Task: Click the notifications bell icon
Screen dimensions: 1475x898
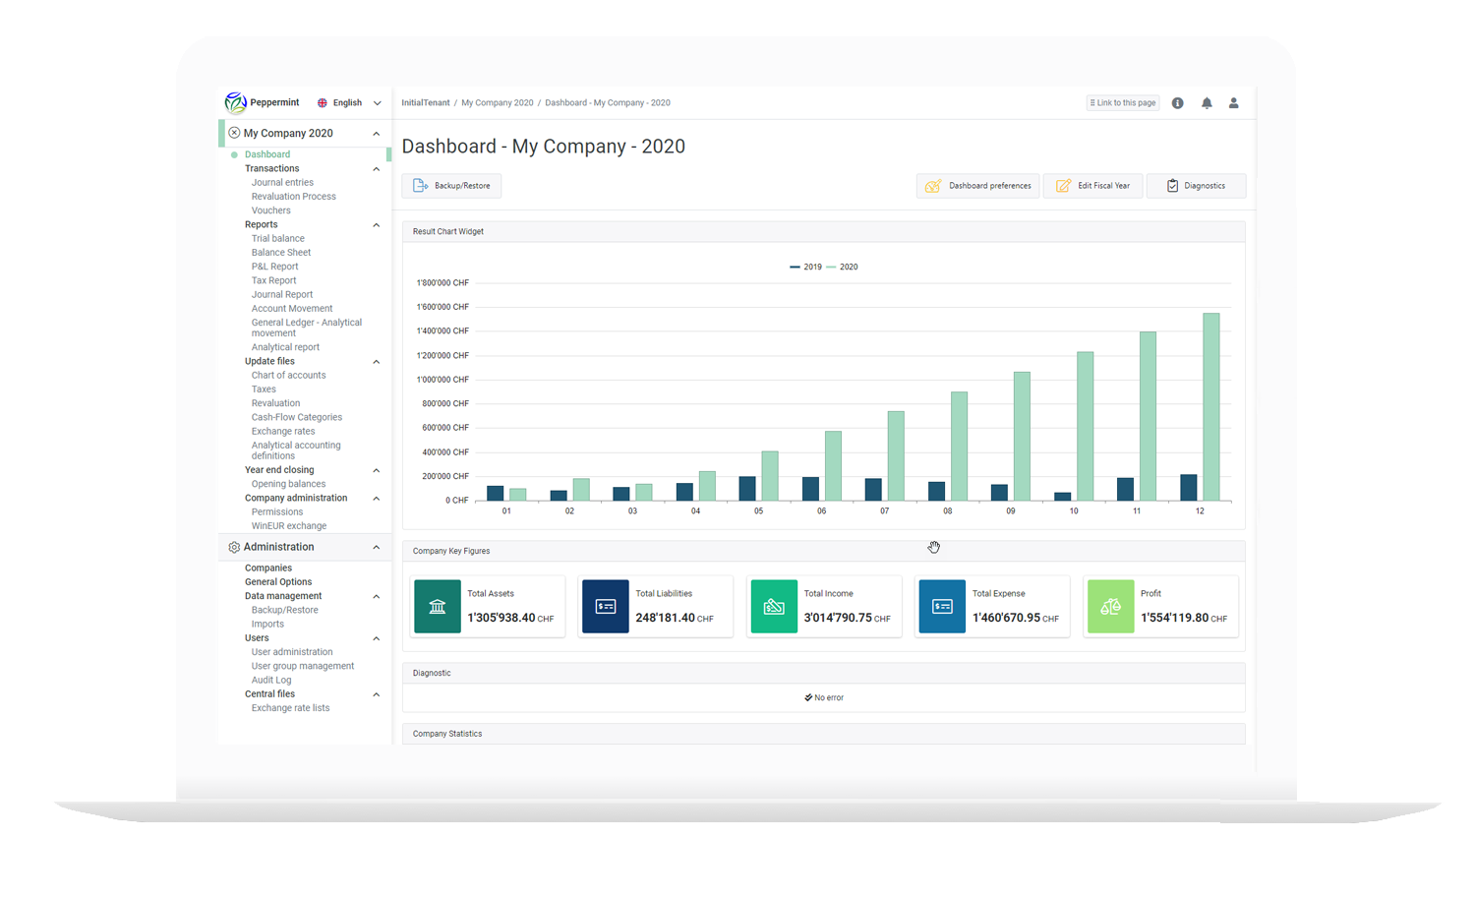Action: [x=1207, y=103]
